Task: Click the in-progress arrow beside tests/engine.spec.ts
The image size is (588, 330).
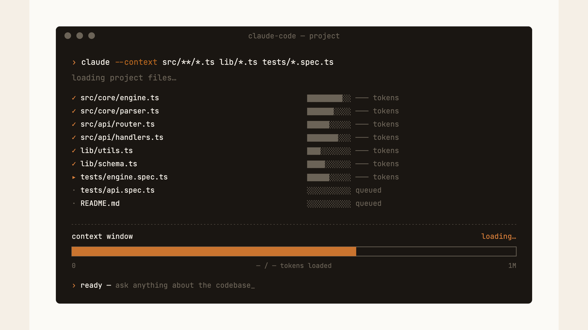Action: tap(74, 177)
